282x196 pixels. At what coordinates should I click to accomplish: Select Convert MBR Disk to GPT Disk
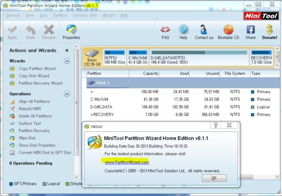click(45, 153)
